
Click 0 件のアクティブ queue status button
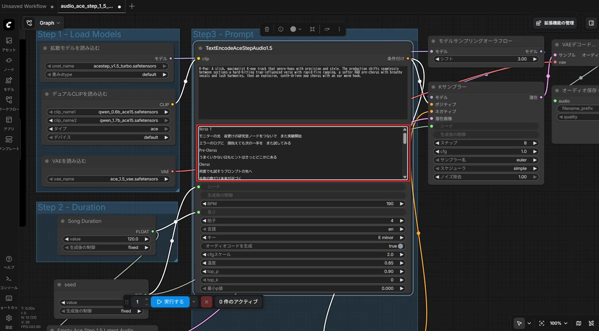click(x=239, y=302)
